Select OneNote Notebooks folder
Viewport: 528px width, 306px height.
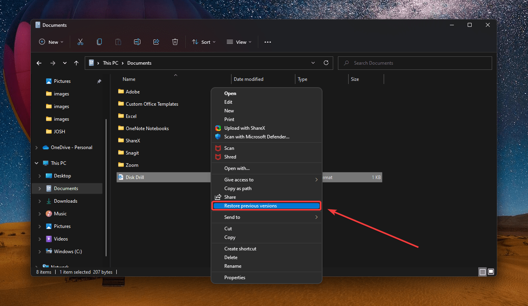coord(147,129)
